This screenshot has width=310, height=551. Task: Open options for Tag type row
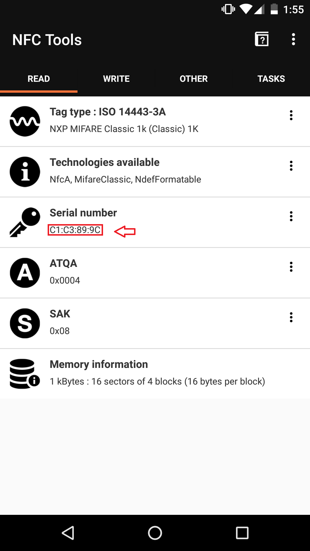(291, 115)
